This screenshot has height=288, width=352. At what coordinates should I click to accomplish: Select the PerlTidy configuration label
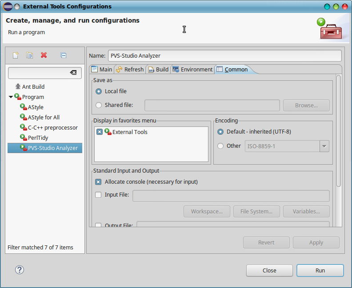(38, 138)
